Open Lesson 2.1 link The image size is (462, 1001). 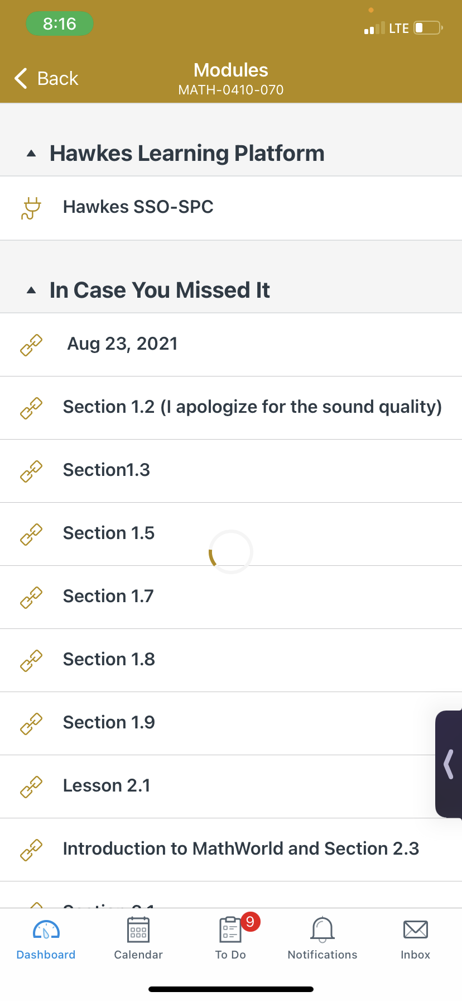click(231, 786)
